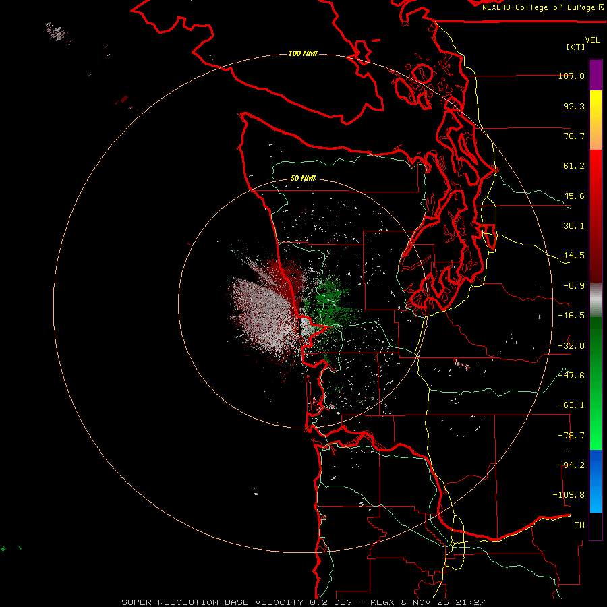607x607 pixels.
Task: Click the 14.5 velocity scale value
Action: coord(574,256)
